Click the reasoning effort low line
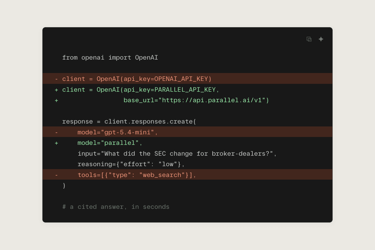 pyautogui.click(x=131, y=164)
